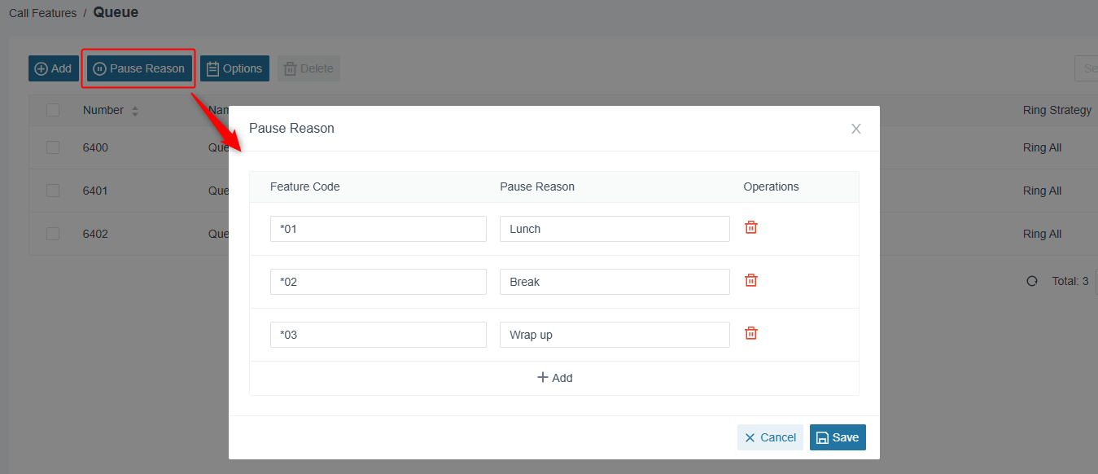Go to Call Features breadcrumb
The width and height of the screenshot is (1098, 474).
(x=42, y=13)
